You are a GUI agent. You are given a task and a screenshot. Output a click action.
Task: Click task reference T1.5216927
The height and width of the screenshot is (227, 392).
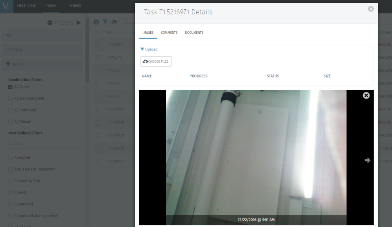click(115, 161)
